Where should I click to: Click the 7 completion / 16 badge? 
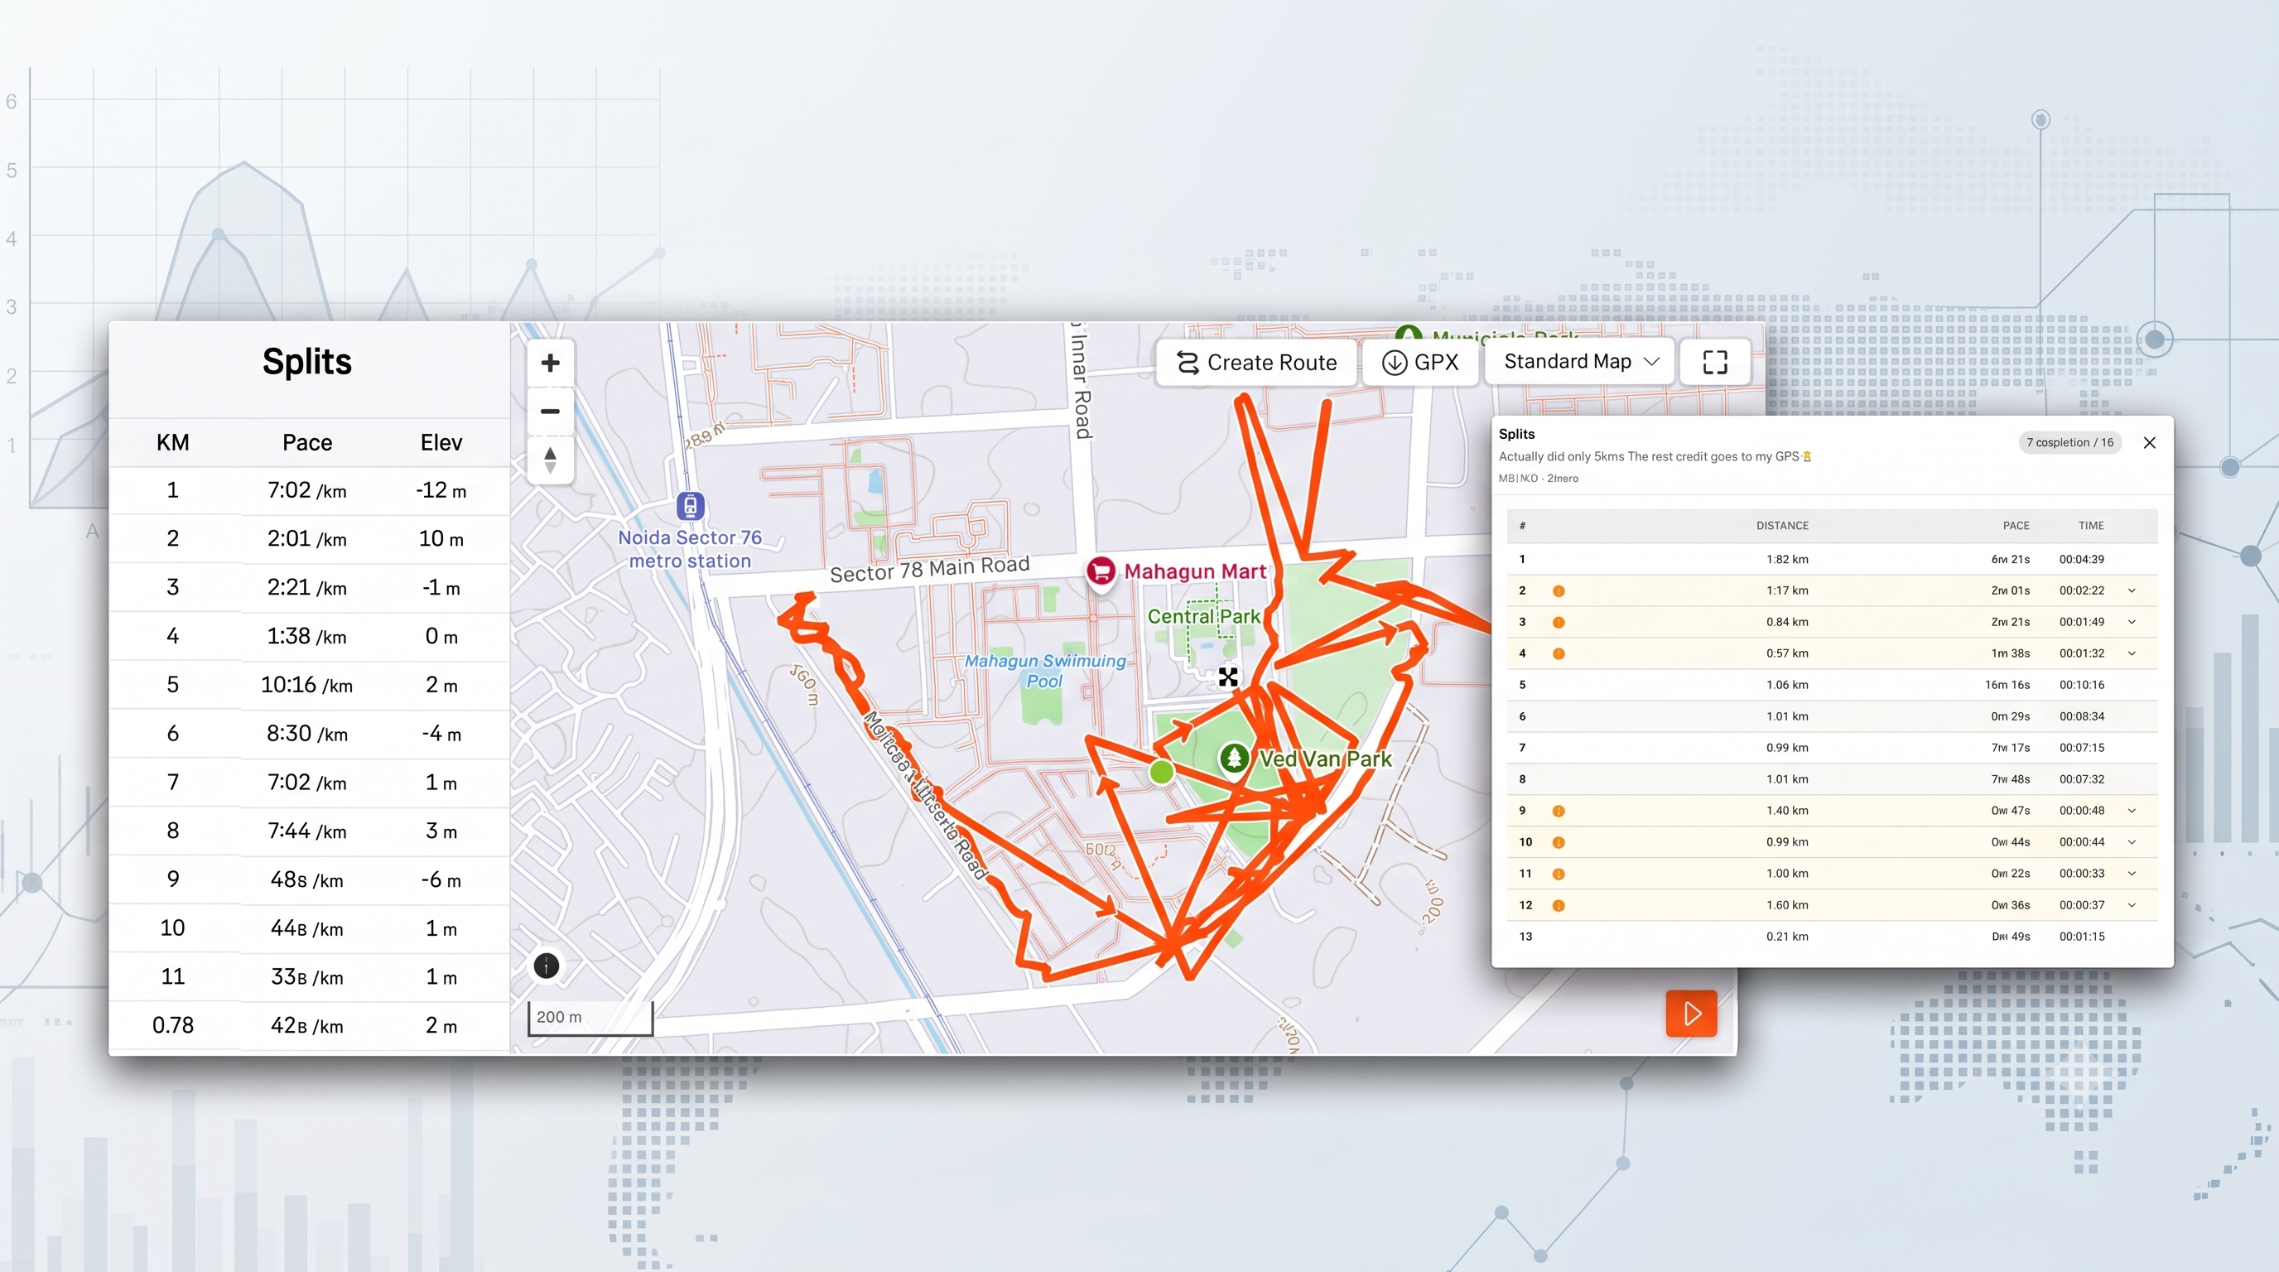click(x=2070, y=442)
